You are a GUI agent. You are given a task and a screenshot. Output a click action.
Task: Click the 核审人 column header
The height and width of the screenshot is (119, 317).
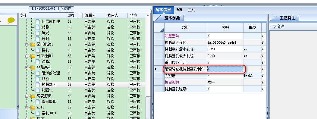click(x=116, y=15)
